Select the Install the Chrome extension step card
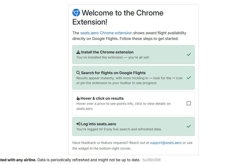The width and height of the screenshot is (247, 165). coord(133,55)
